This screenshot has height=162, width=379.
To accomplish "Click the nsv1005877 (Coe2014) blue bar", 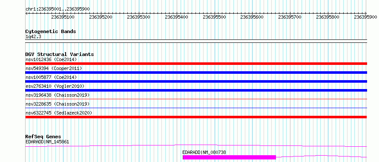I will point(196,81).
